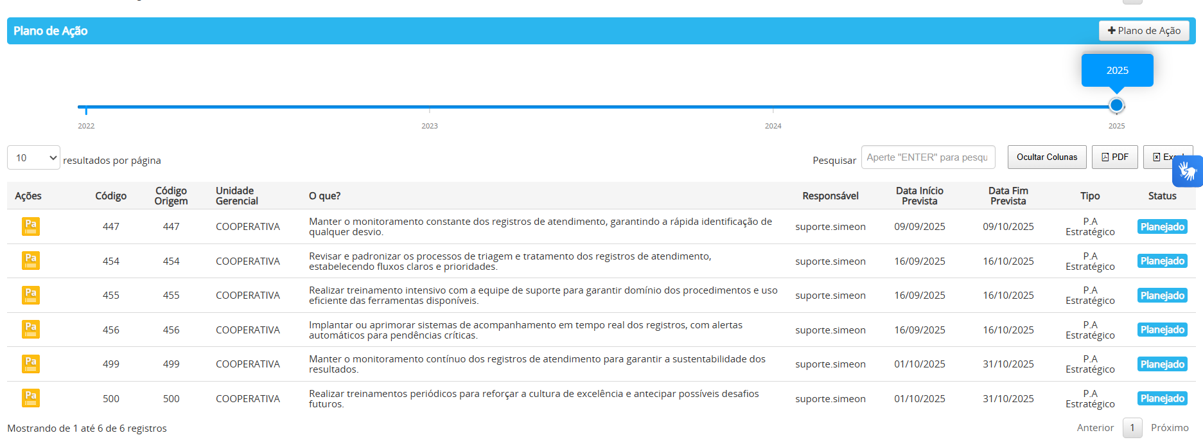
Task: Open the Pa action icon for code 454
Action: [x=31, y=261]
